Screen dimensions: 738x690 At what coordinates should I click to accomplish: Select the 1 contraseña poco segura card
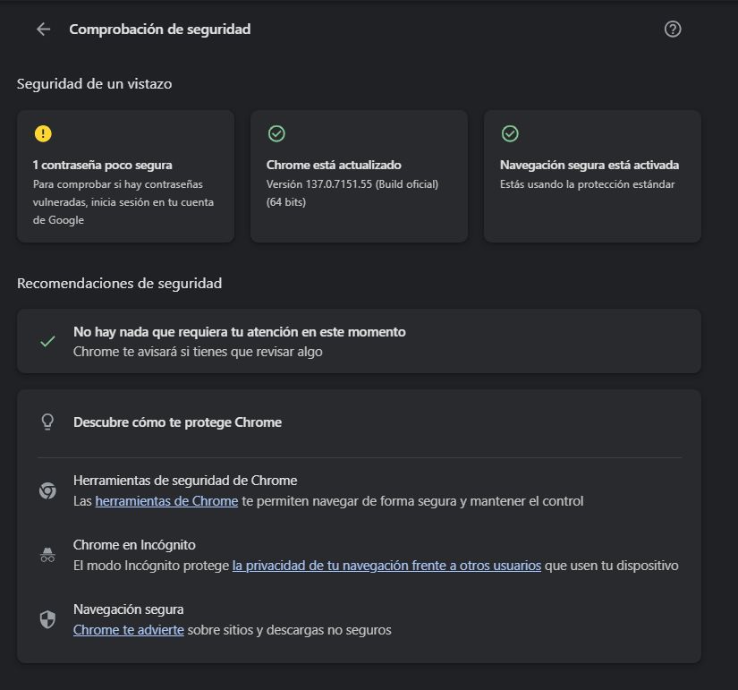[x=125, y=175]
